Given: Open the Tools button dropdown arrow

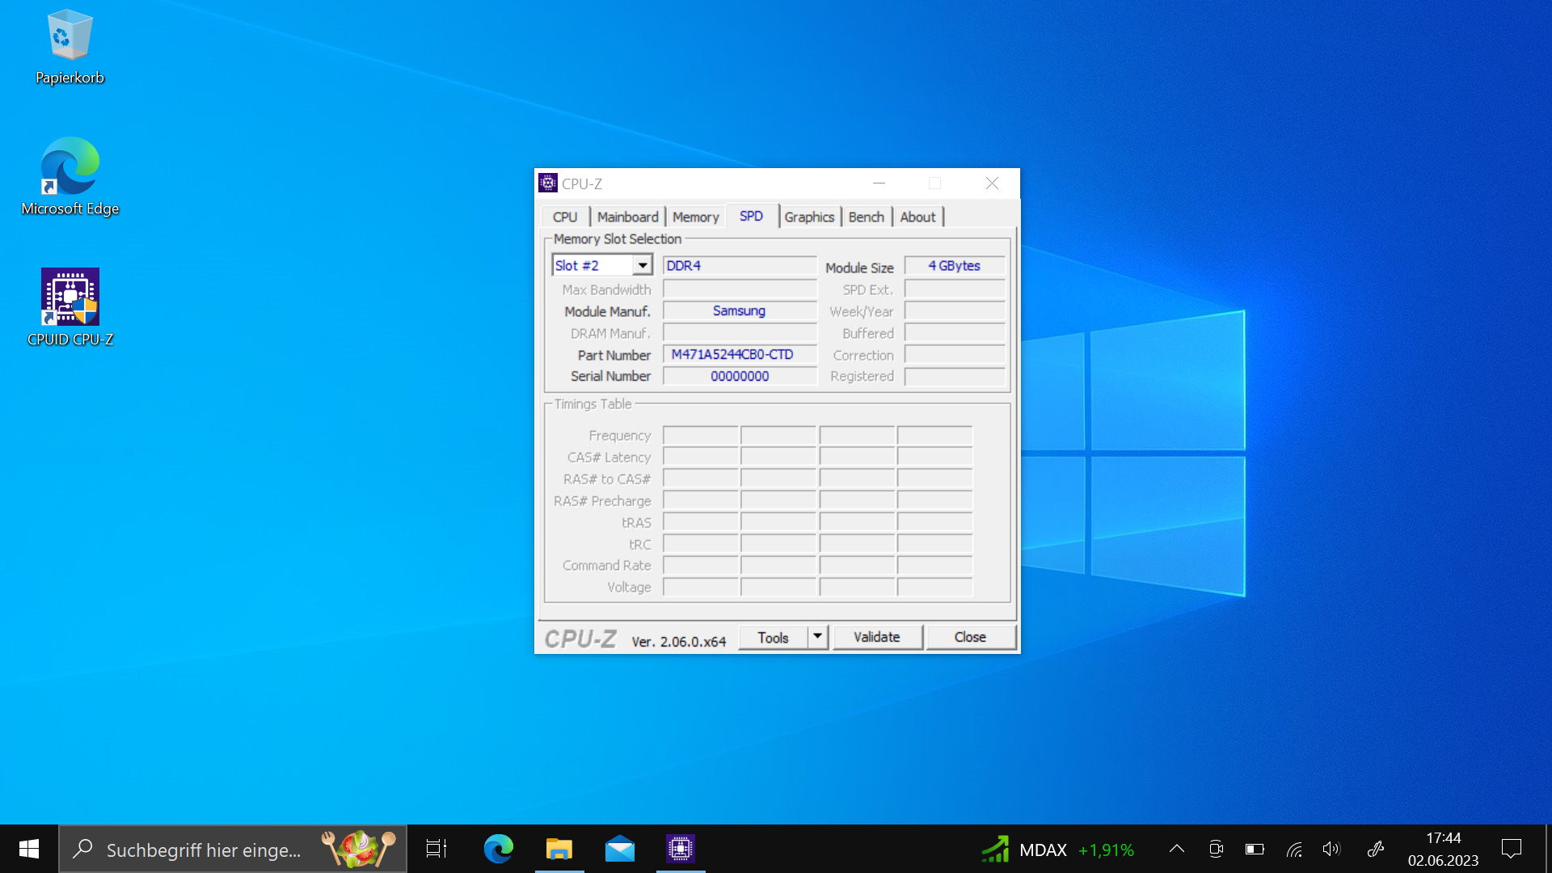Looking at the screenshot, I should pyautogui.click(x=818, y=637).
